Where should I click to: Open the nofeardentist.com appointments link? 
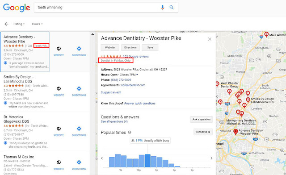click(133, 85)
